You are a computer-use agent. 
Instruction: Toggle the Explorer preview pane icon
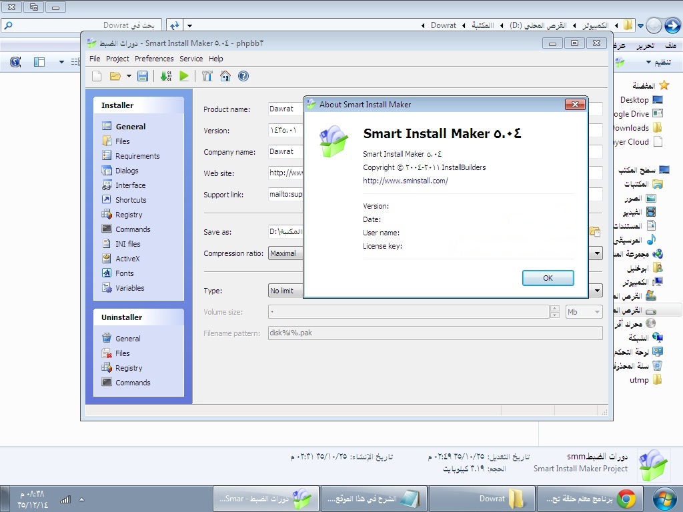coord(39,62)
